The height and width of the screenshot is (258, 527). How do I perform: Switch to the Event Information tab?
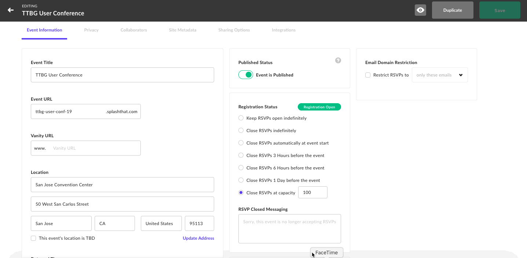pos(44,30)
